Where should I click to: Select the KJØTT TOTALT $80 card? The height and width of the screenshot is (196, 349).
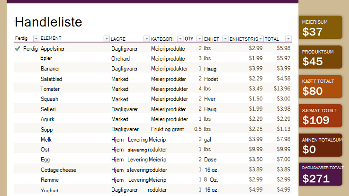coord(320,87)
